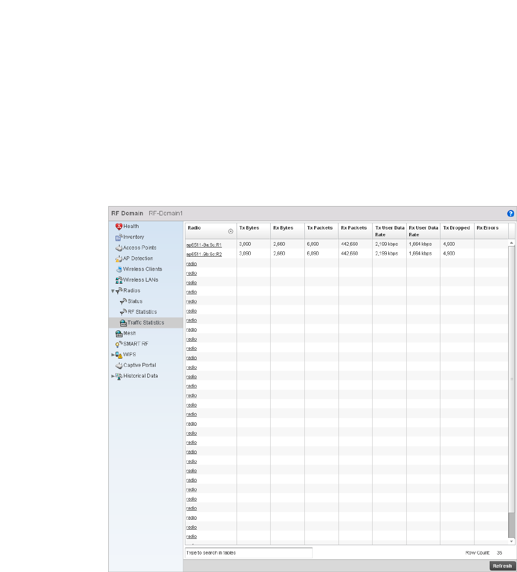Open radio link ap6511-9a:6c:R1
This screenshot has height=572, width=517.
[x=204, y=245]
